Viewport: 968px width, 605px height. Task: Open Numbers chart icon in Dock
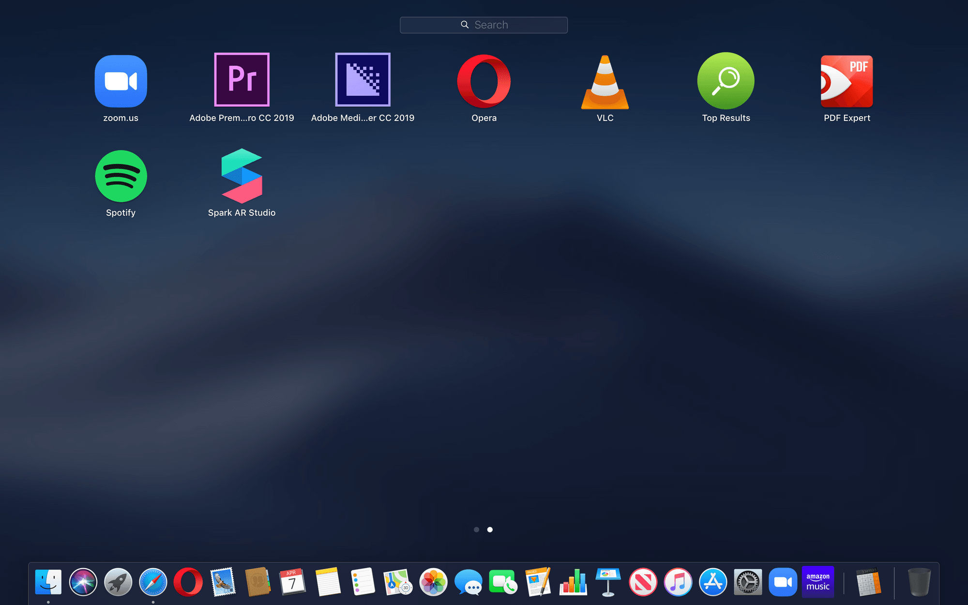[573, 582]
